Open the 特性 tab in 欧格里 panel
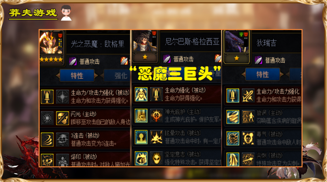 [77, 76]
